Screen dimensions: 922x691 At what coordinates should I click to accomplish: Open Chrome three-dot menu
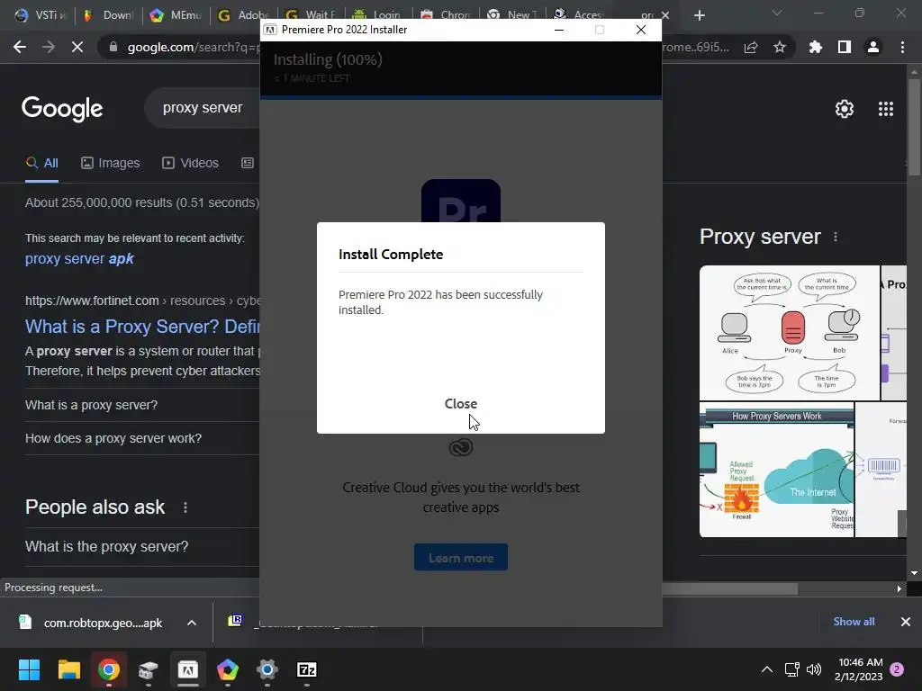[x=902, y=47]
